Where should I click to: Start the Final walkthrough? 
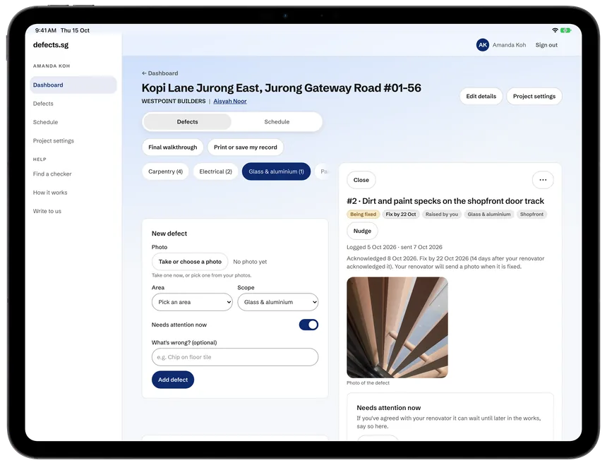(x=173, y=147)
